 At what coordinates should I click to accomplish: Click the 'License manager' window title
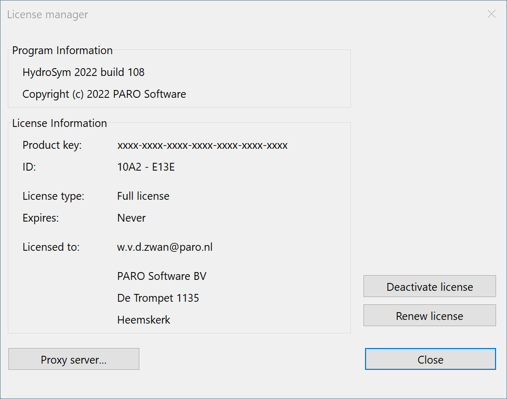47,15
